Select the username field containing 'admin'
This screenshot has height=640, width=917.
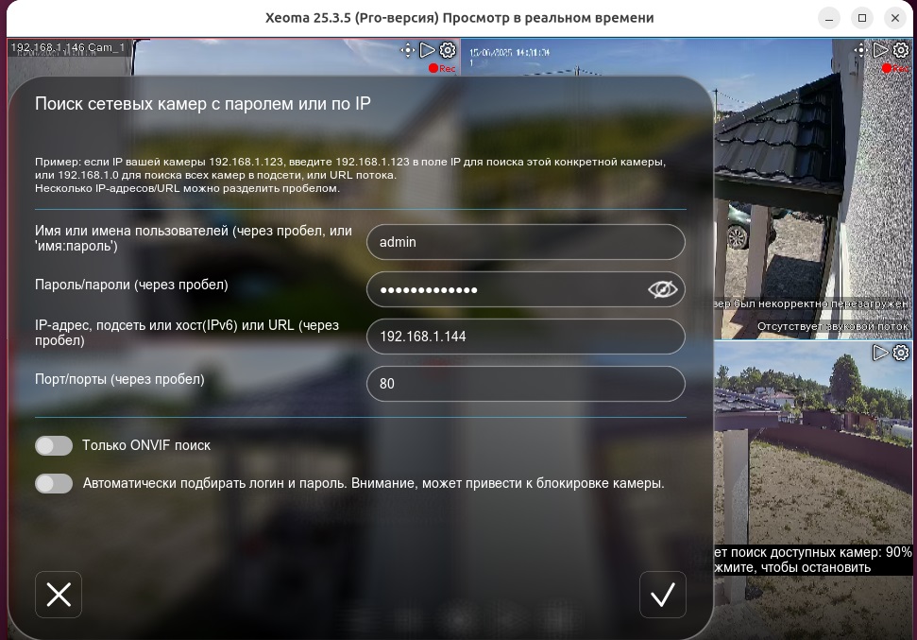click(525, 242)
